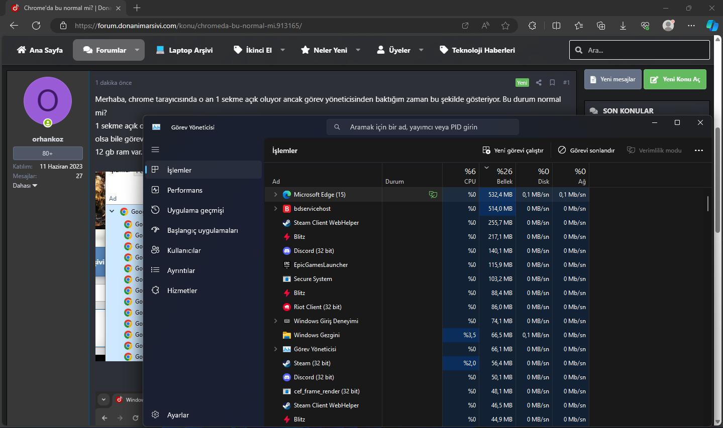This screenshot has width=723, height=428.
Task: Open Başlangıç uygulamaları page
Action: click(x=203, y=230)
